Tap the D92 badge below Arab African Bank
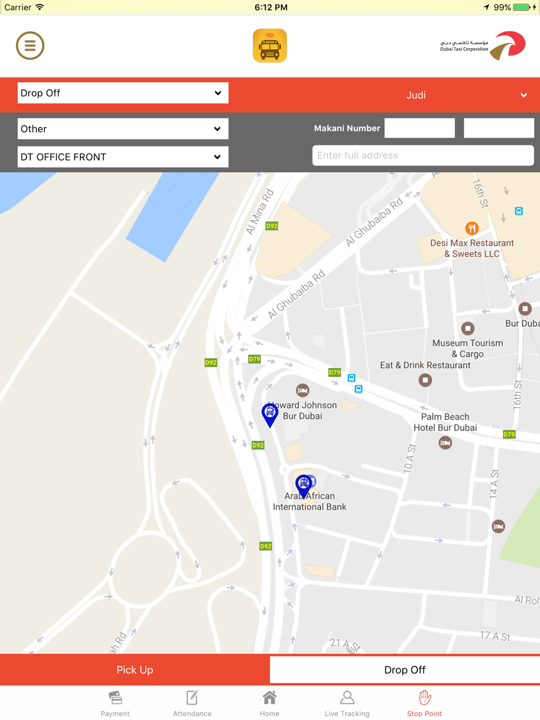540x720 pixels. (x=266, y=546)
